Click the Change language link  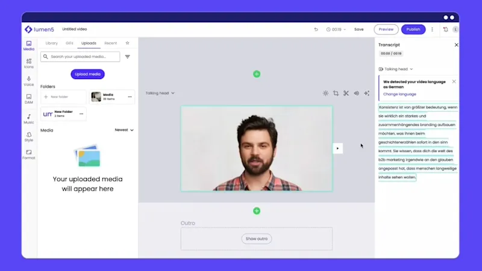pyautogui.click(x=399, y=94)
